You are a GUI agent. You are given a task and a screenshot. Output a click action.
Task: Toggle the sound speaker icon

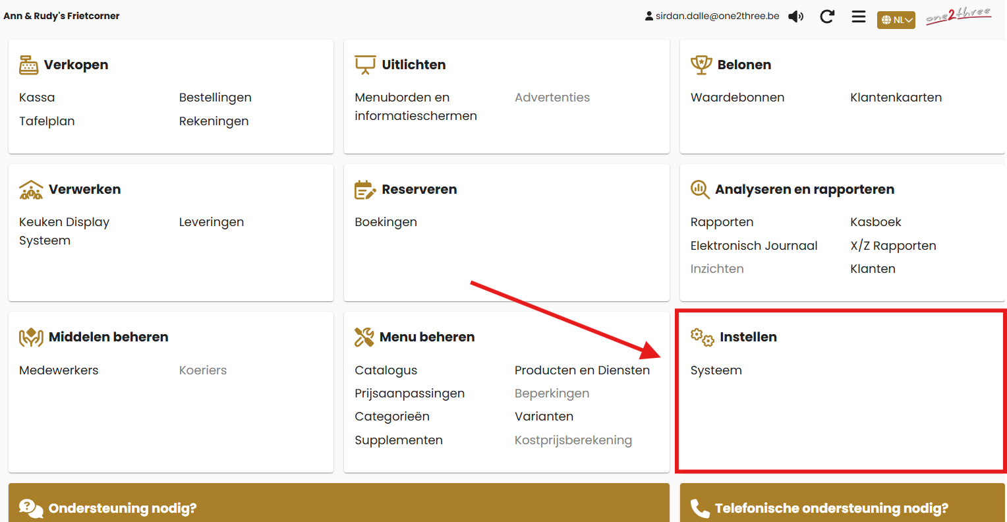click(x=796, y=16)
